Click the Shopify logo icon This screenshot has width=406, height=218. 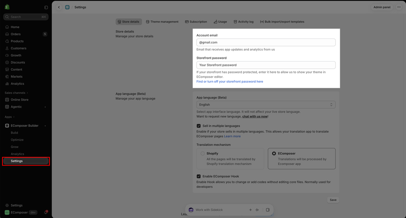[7, 7]
